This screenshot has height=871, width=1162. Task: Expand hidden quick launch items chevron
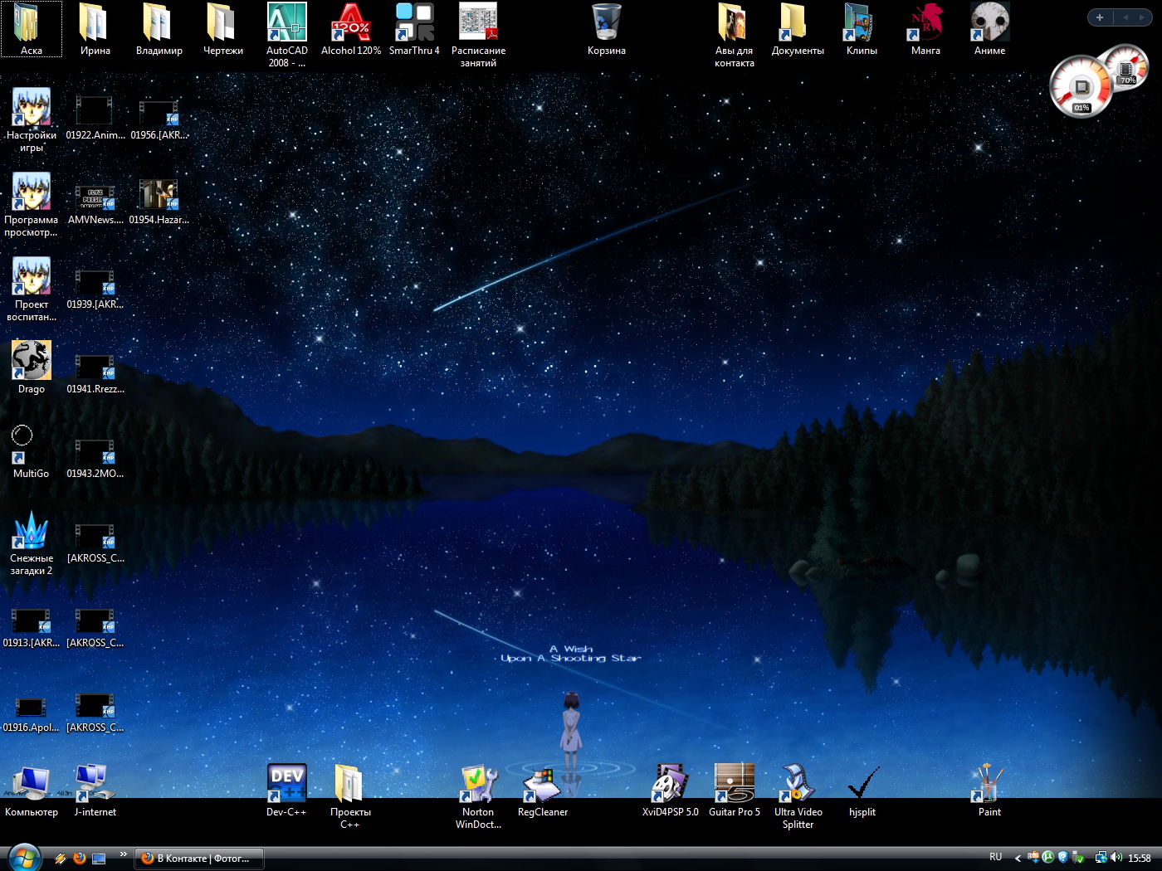tap(124, 854)
